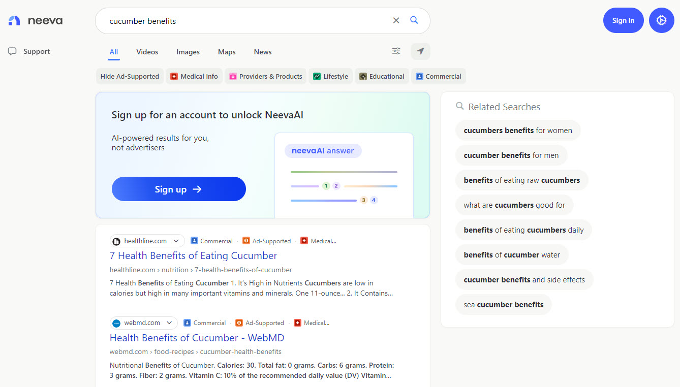Click the Sign up button
The height and width of the screenshot is (387, 680).
179,189
